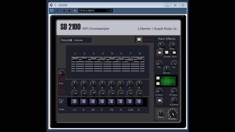
Task: Toggle On/Off pad above note F
Action: (x=102, y=102)
